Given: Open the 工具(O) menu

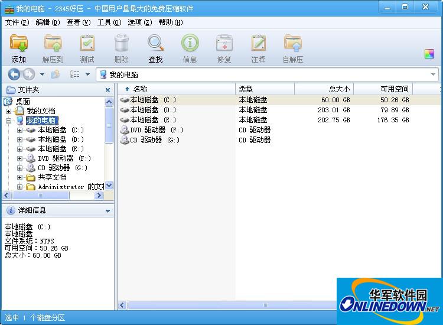Looking at the screenshot, I should [x=109, y=22].
